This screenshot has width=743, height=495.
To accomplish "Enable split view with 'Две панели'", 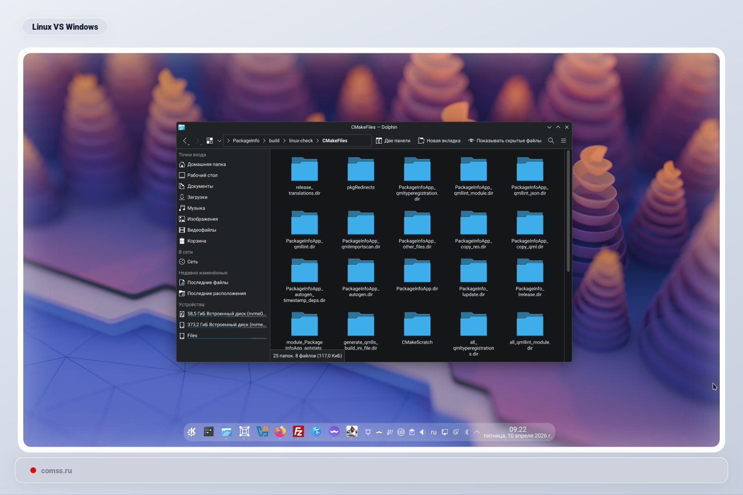I will pos(393,141).
